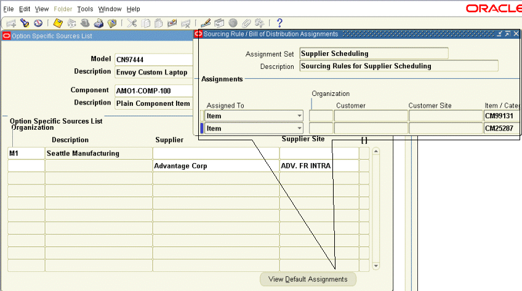Click the Translations globe icon
Screen dimensions: 522x291
233,23
